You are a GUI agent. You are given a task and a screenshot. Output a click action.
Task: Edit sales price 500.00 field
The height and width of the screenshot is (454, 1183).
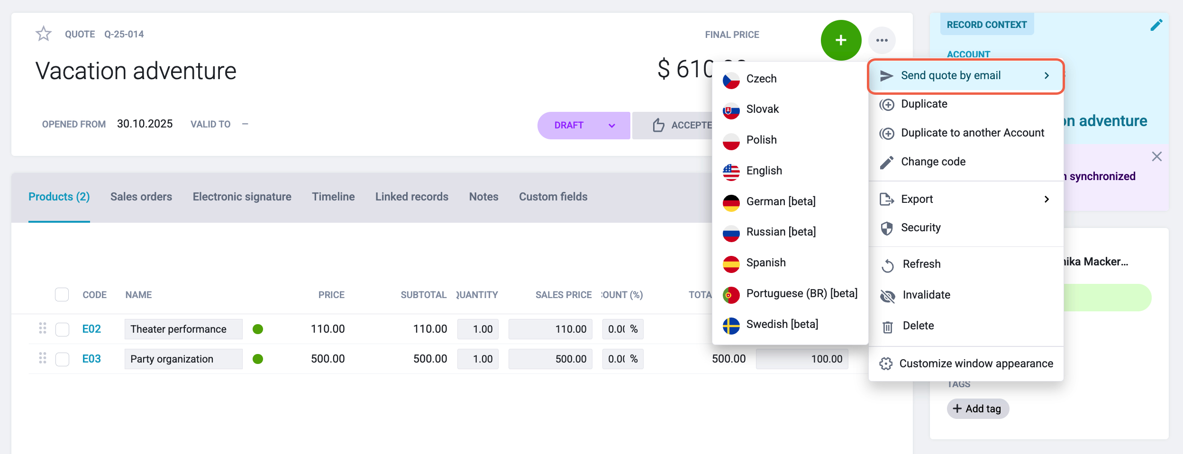(x=550, y=359)
